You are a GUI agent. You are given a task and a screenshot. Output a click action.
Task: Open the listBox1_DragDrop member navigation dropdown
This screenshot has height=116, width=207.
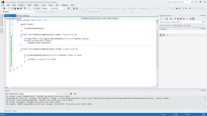(120, 18)
